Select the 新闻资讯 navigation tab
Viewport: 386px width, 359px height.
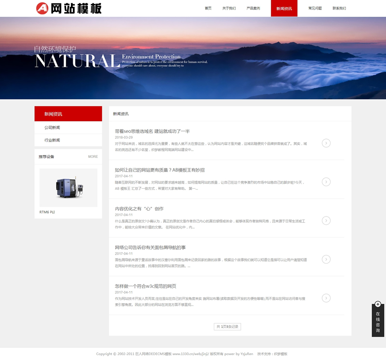pyautogui.click(x=284, y=8)
